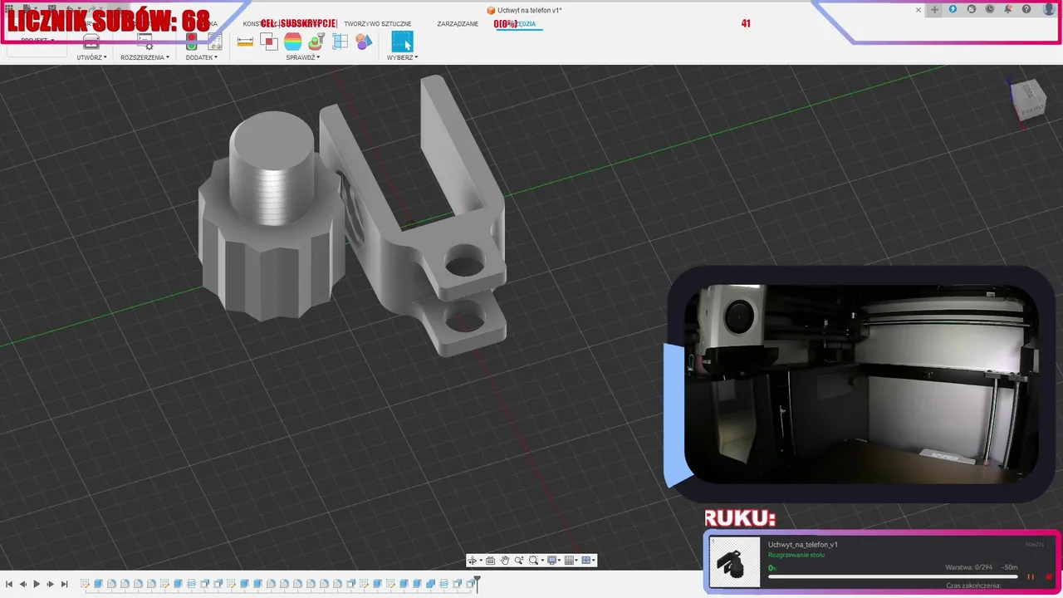Click the job status clock icon

tap(990, 9)
